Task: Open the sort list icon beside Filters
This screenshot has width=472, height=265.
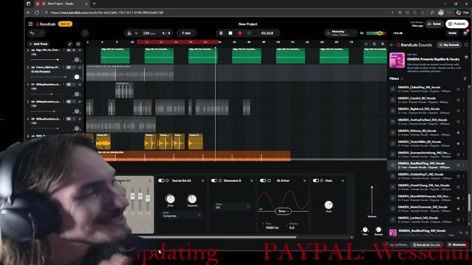Action: pos(465,79)
